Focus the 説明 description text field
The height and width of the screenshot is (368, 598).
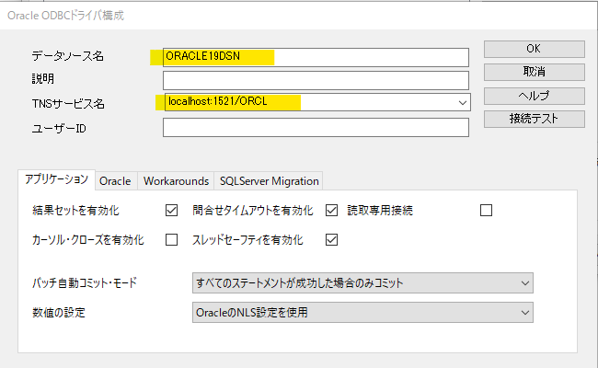316,80
